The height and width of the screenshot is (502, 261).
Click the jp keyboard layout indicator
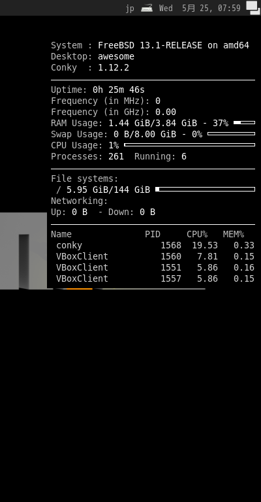tap(130, 8)
